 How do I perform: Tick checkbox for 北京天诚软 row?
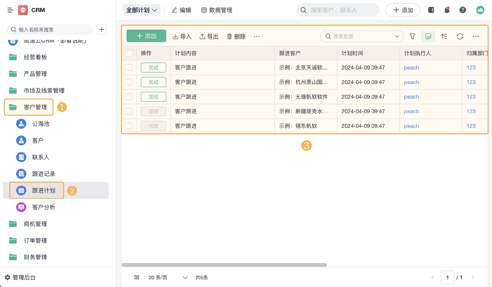pos(129,68)
